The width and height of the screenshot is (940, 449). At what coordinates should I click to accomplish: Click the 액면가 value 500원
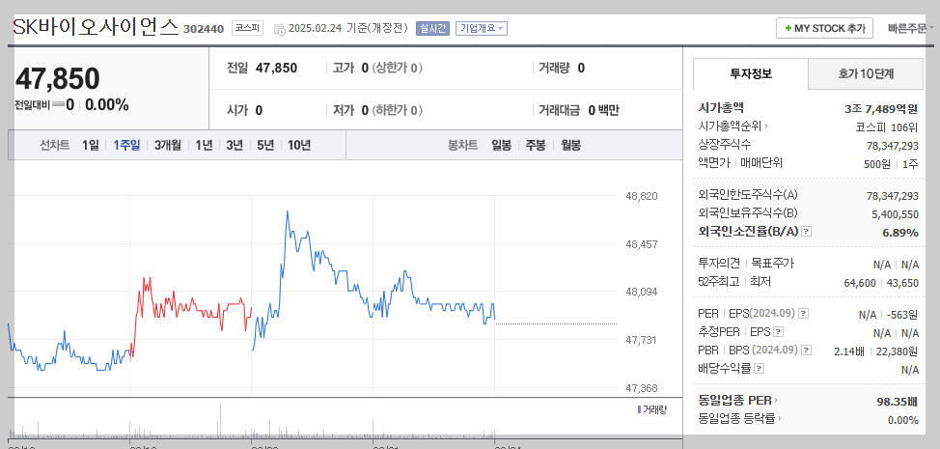(876, 163)
